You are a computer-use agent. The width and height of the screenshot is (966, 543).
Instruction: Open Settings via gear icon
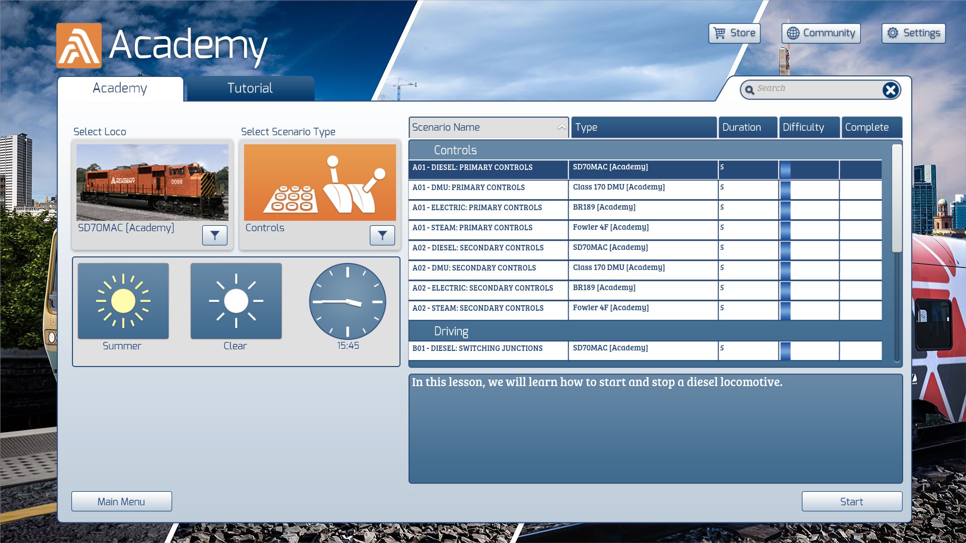(x=893, y=33)
